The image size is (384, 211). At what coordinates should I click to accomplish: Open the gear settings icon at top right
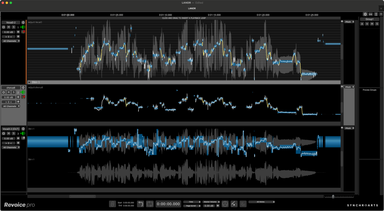click(x=365, y=14)
